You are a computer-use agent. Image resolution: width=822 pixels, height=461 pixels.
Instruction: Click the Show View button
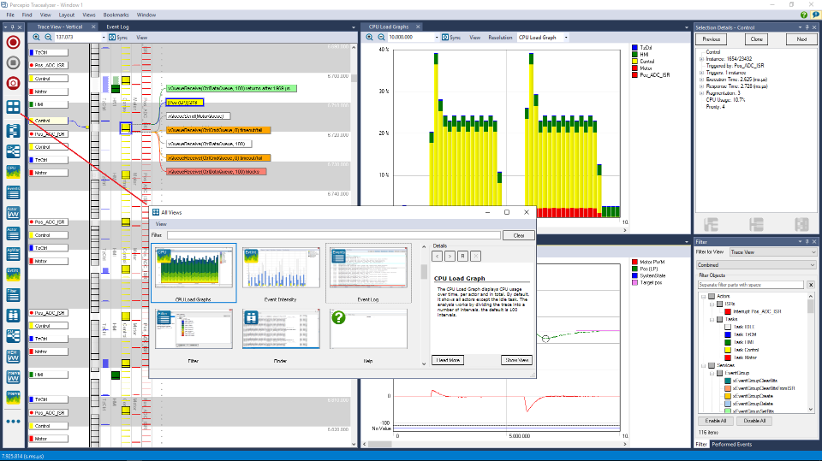(x=516, y=360)
